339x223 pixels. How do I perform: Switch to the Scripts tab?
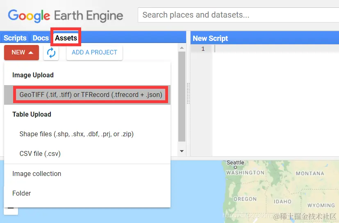tap(15, 38)
